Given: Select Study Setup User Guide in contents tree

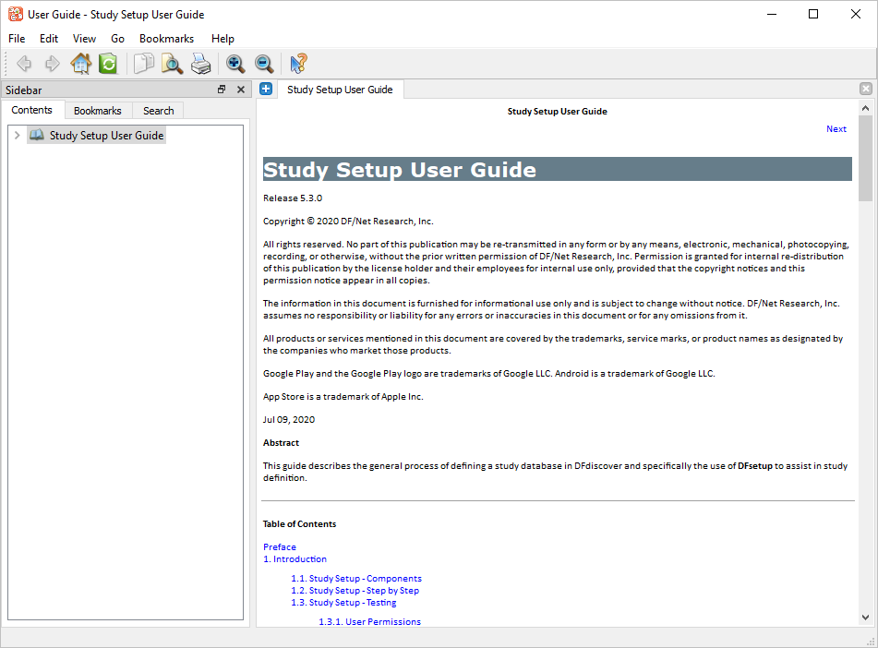Looking at the screenshot, I should click(x=106, y=136).
